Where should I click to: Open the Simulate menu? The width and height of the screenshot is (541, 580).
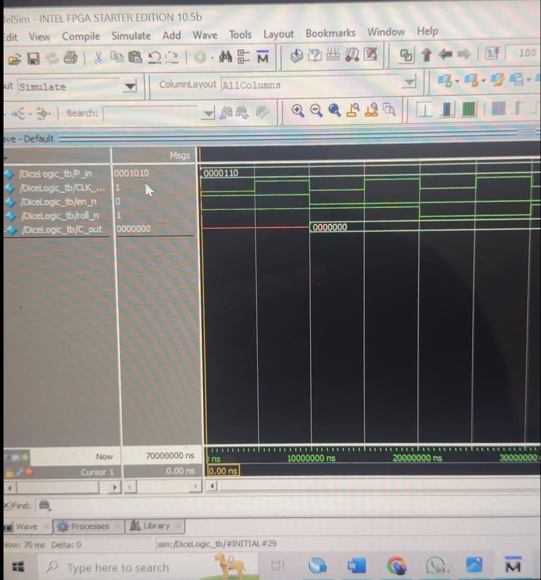pos(131,35)
